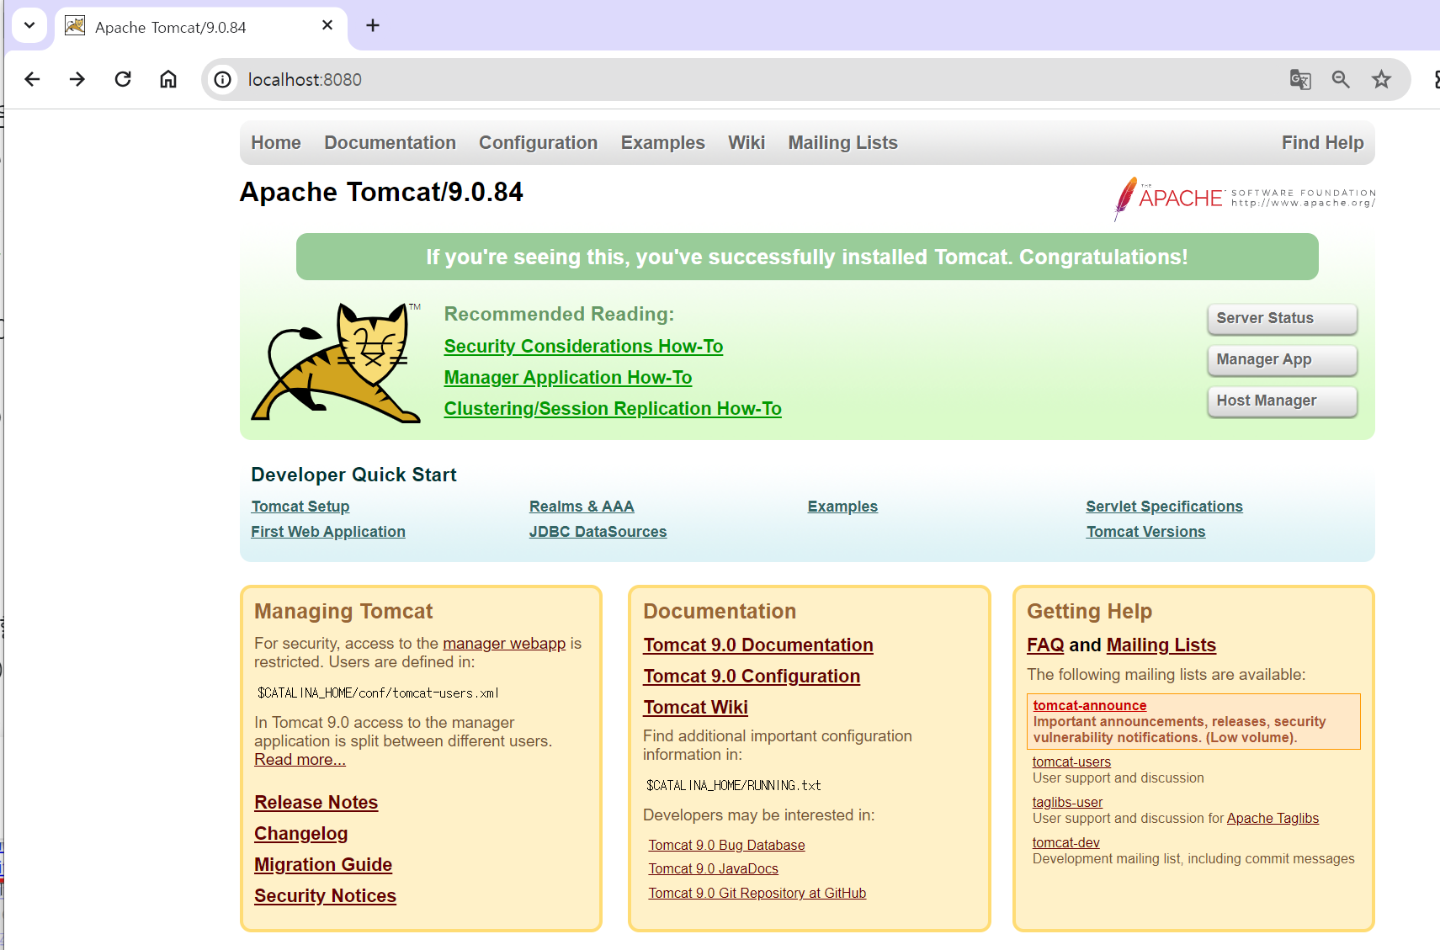
Task: Open the Tomcat Setup quick start link
Action: tap(300, 507)
